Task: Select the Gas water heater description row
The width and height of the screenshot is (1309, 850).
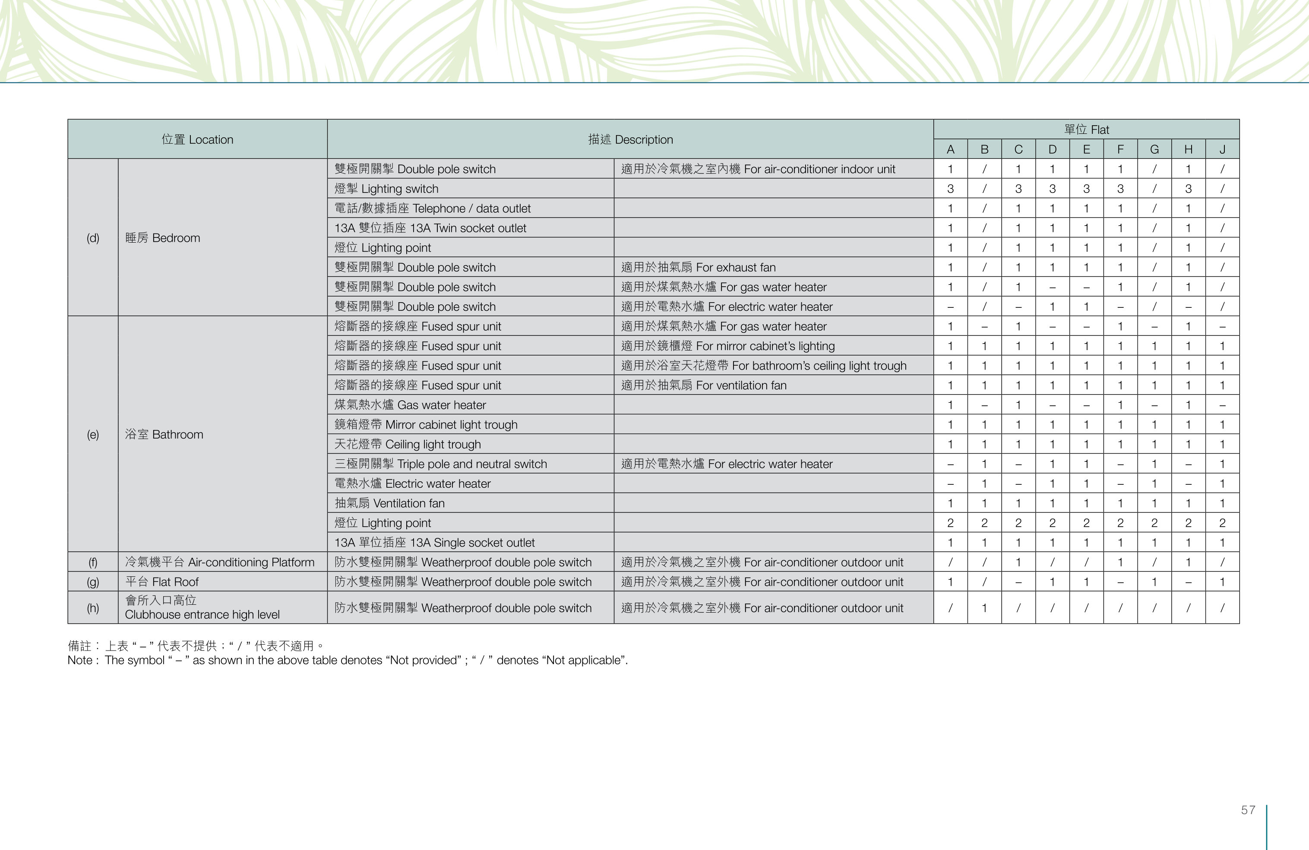Action: coord(471,404)
